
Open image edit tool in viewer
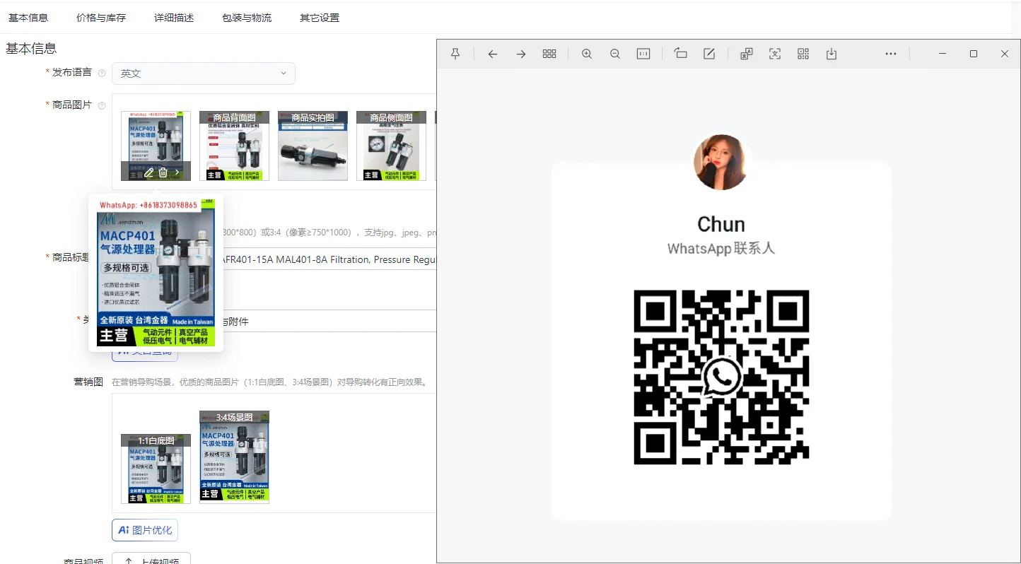tap(709, 54)
